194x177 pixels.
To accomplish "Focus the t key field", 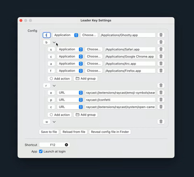I will point(46,35).
